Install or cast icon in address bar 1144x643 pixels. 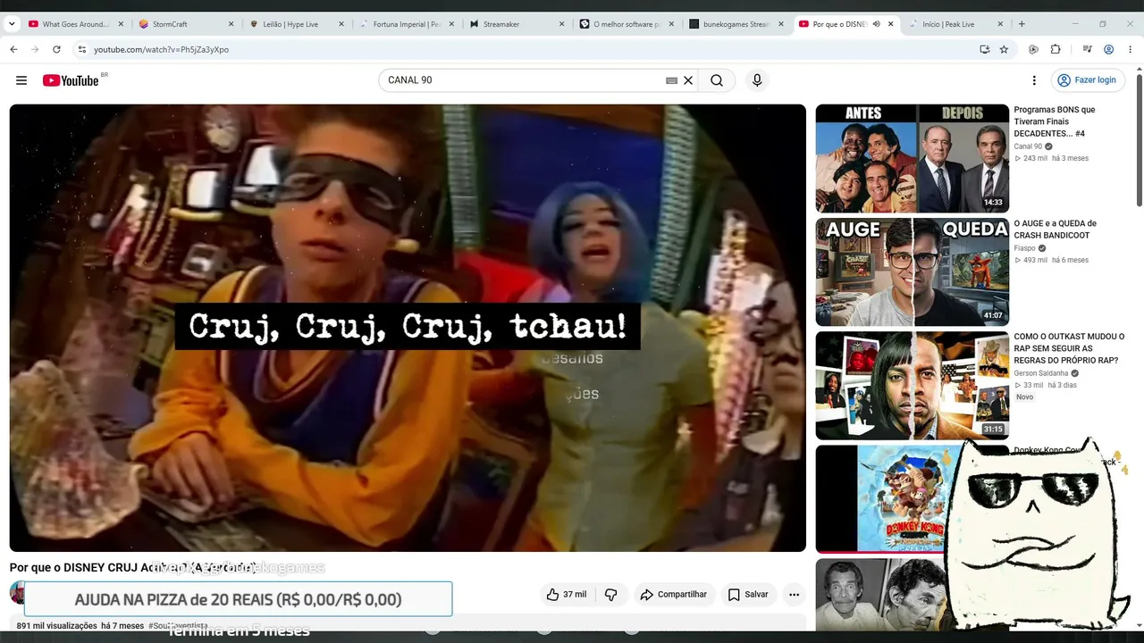coord(984,49)
